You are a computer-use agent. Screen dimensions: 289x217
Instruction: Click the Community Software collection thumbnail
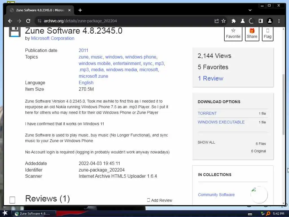(x=259, y=195)
